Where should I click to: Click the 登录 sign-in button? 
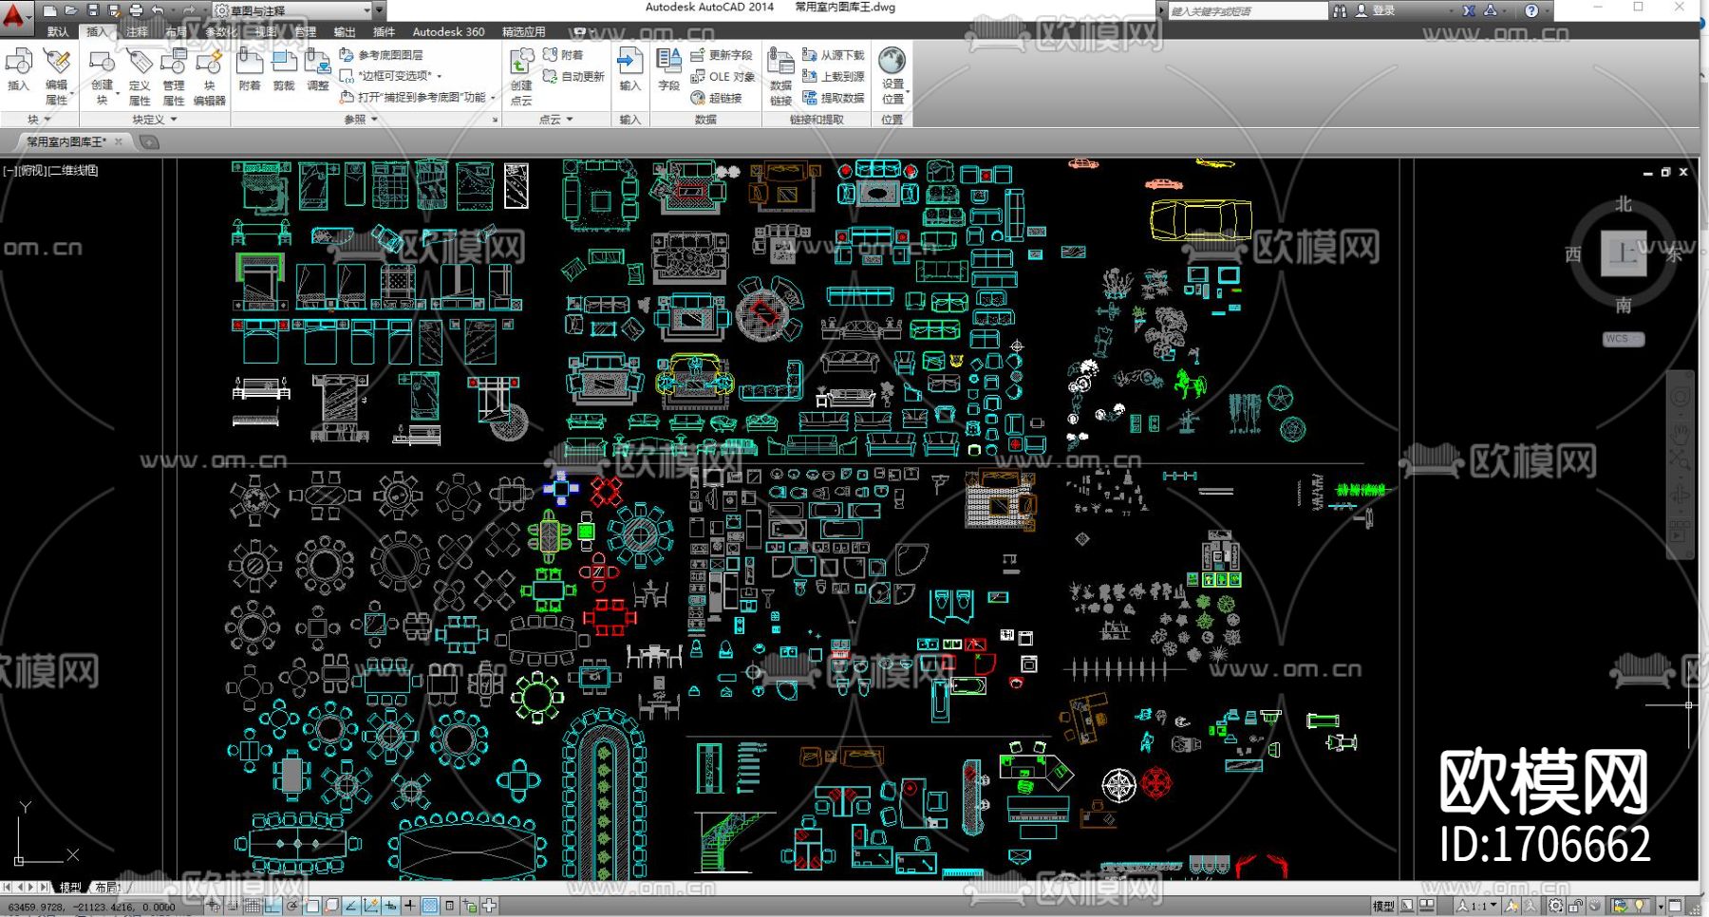[1375, 10]
